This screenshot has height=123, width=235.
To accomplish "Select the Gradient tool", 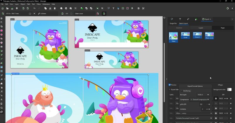I will click(x=1, y=67).
